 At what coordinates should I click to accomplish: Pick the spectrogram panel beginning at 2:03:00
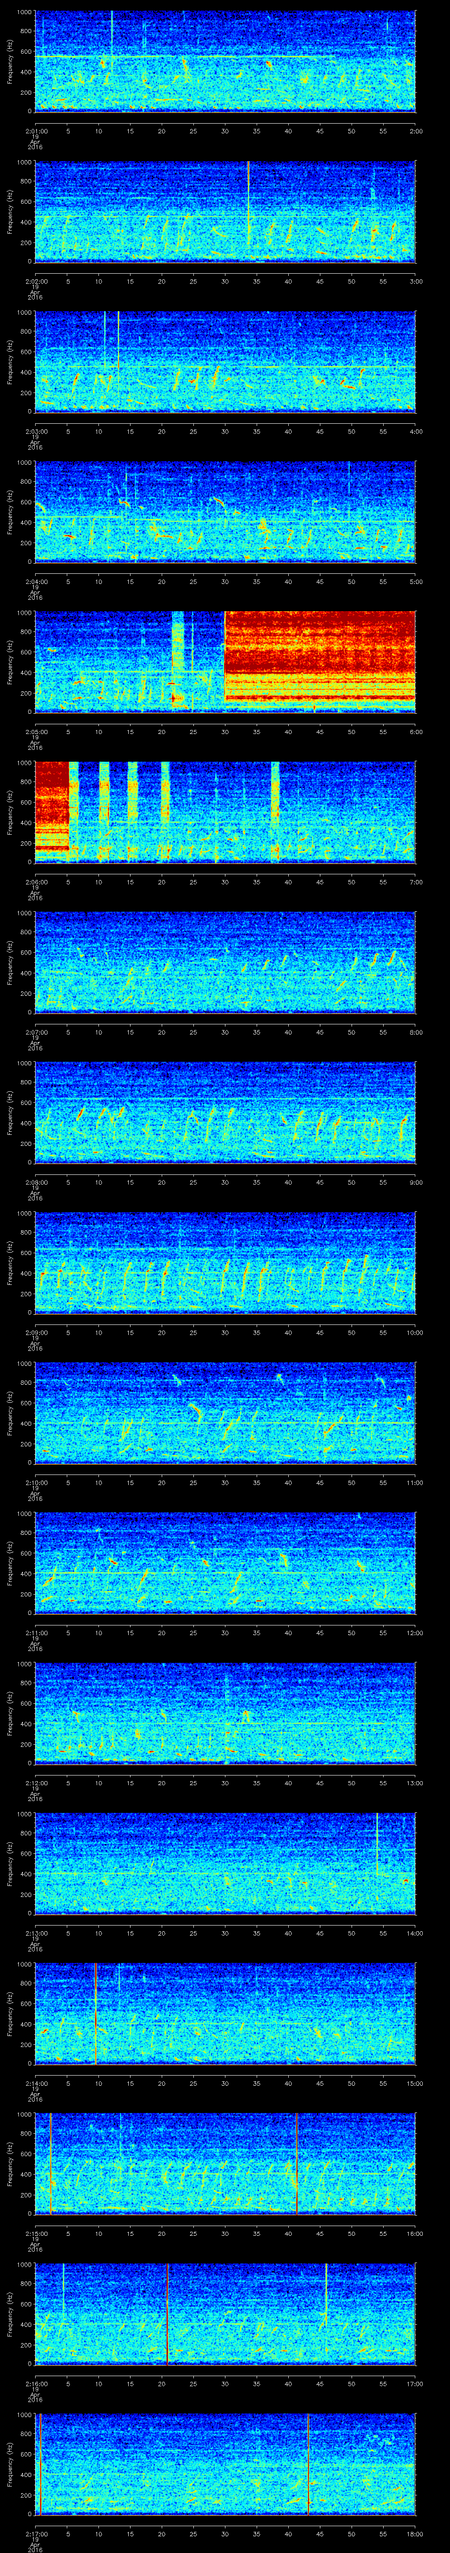pyautogui.click(x=225, y=361)
